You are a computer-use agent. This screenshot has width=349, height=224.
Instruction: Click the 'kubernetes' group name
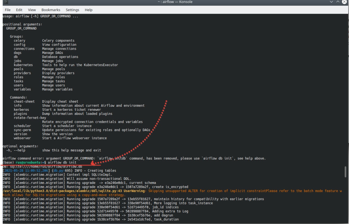point(23,65)
